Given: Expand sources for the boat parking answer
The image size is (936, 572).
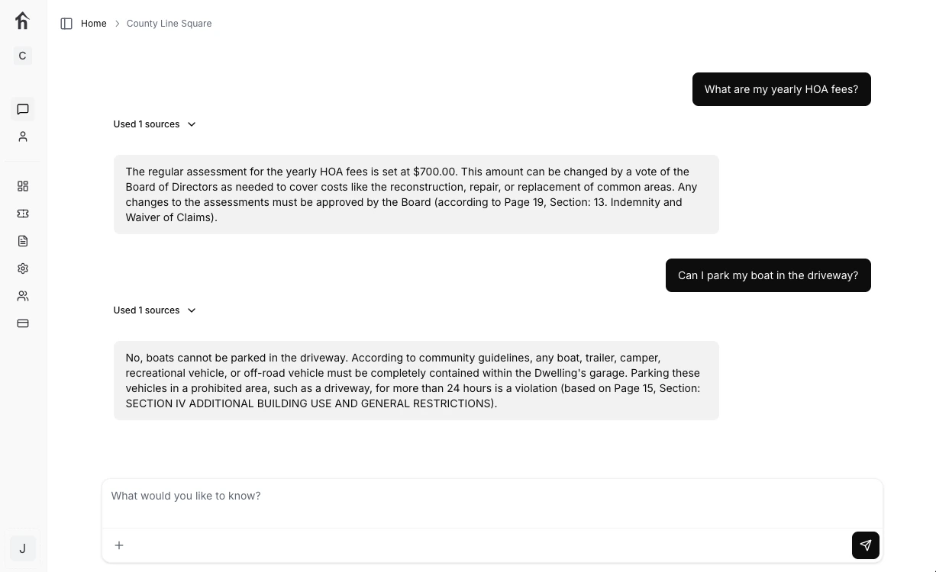Looking at the screenshot, I should point(155,310).
